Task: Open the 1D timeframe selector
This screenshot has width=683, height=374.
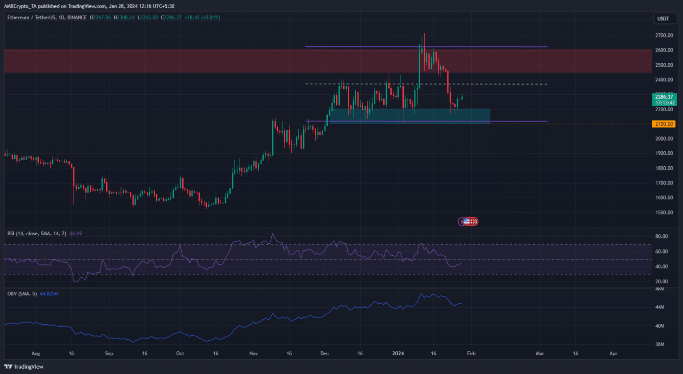Action: point(61,17)
